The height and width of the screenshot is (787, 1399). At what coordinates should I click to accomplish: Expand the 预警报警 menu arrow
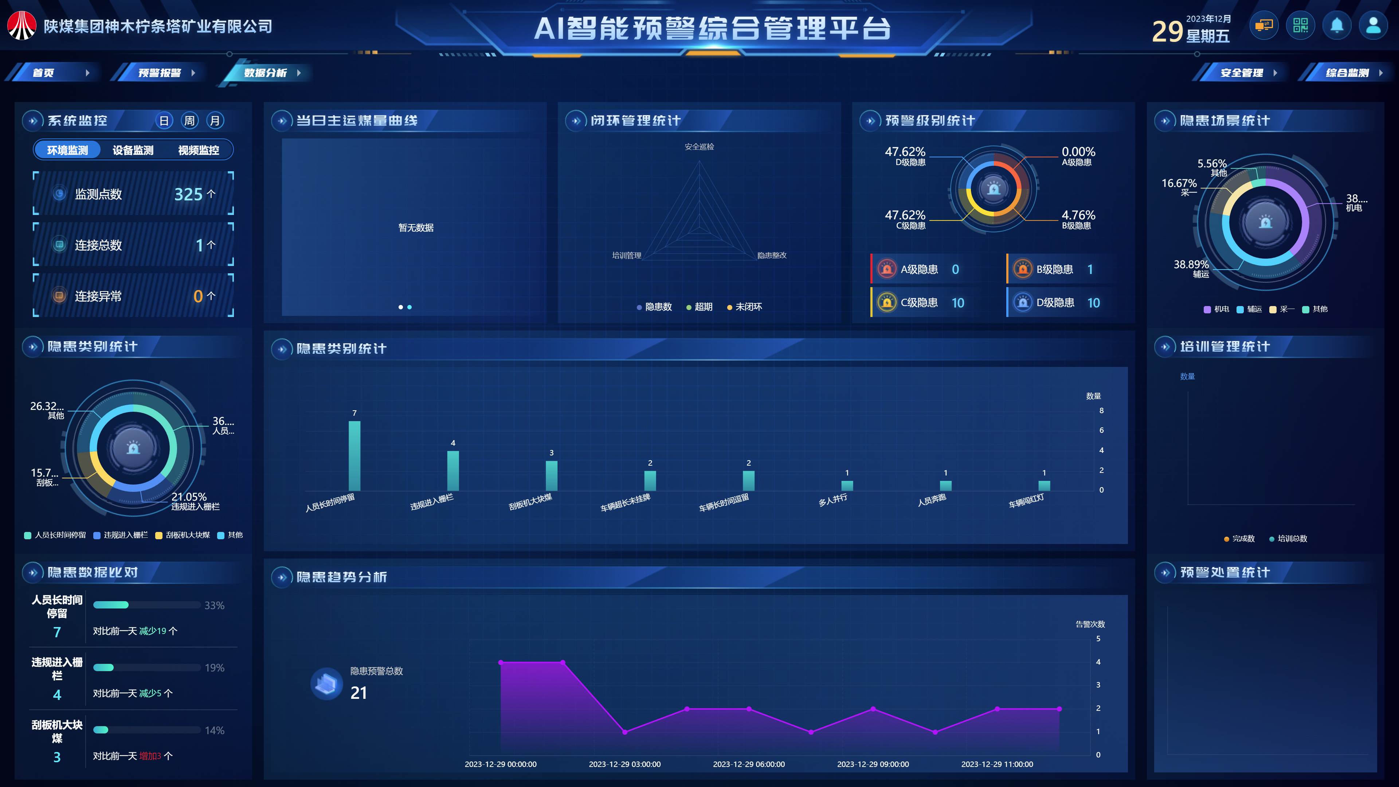(193, 73)
